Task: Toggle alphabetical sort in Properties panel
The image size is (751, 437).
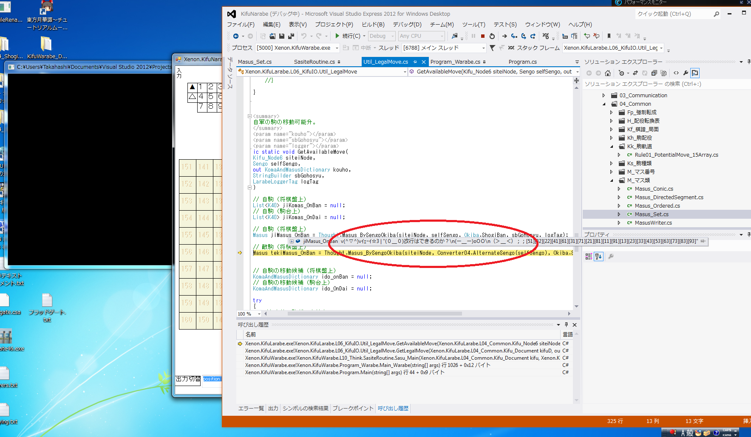Action: (598, 257)
